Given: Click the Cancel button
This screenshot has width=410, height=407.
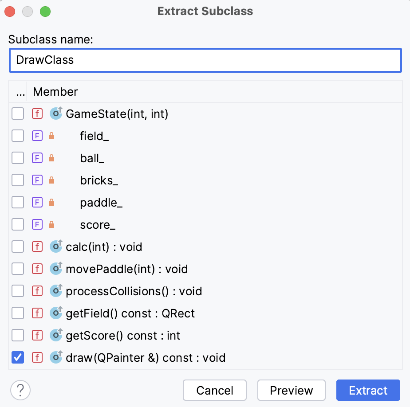Looking at the screenshot, I should point(215,390).
